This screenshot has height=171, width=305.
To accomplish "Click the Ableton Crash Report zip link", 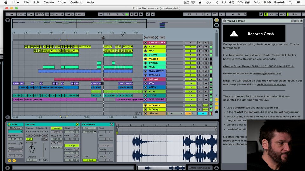I will pos(259,66).
